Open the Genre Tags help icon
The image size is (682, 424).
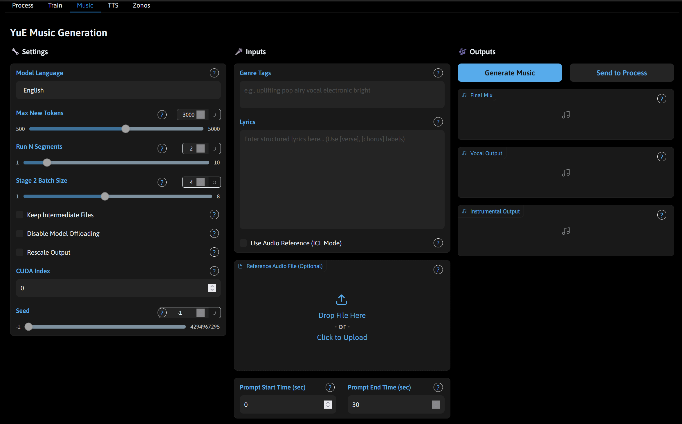438,73
